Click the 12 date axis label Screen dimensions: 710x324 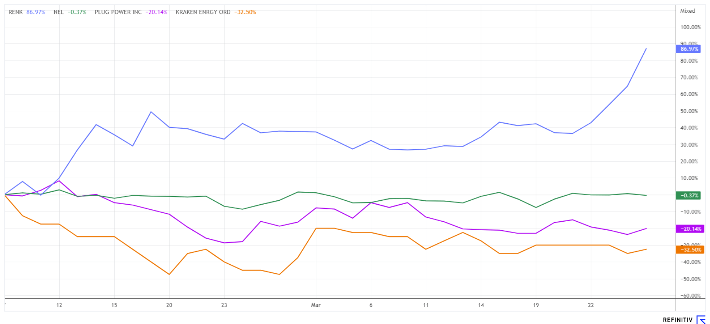point(59,305)
